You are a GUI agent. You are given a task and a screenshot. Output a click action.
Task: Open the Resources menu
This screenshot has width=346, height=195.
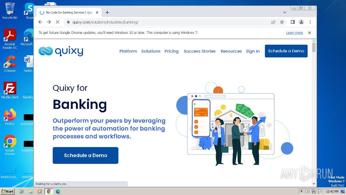(231, 51)
